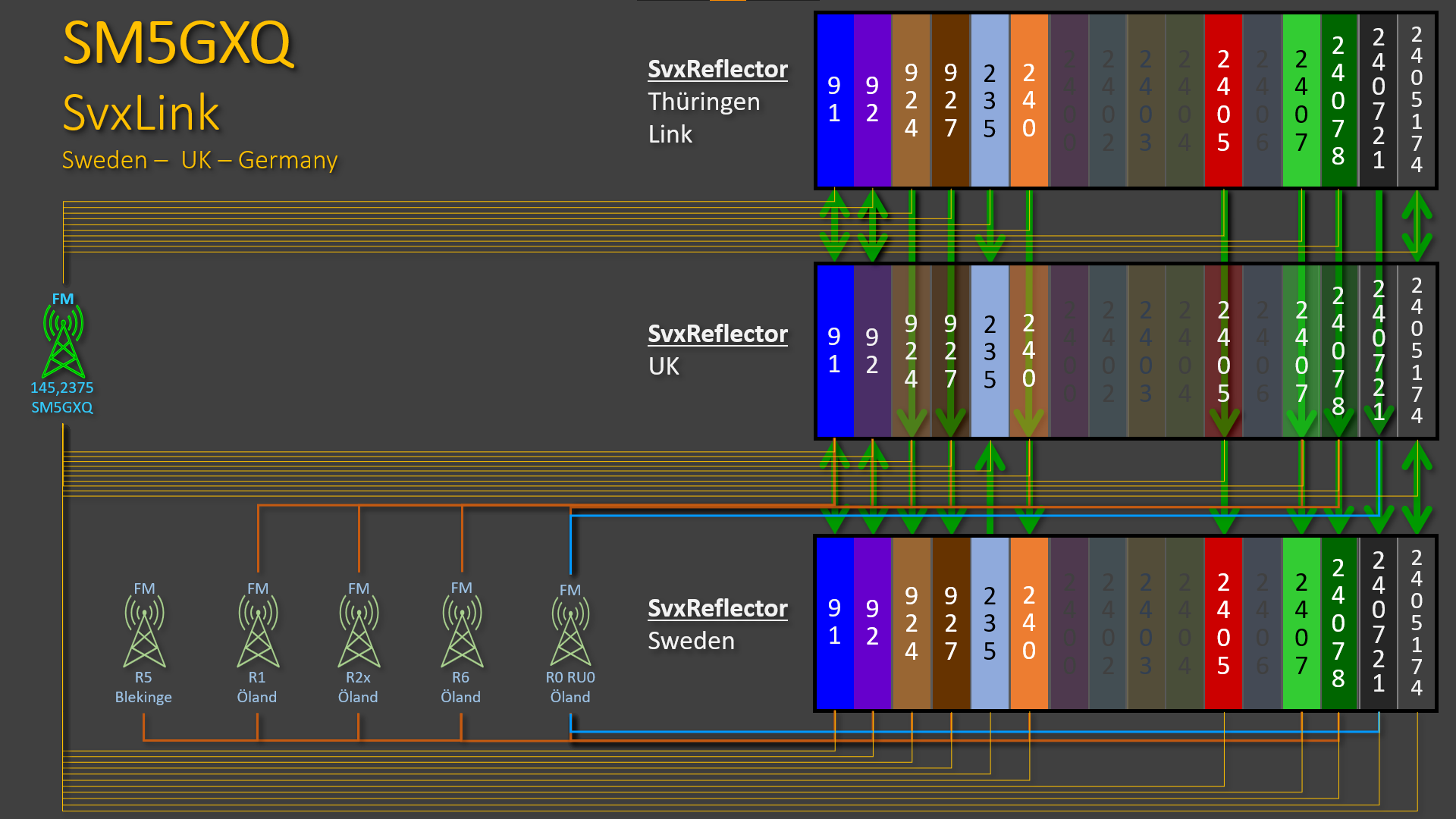Click the purple 92 bar in Sweden reflector
Viewport: 1456px width, 819px height.
[x=872, y=623]
